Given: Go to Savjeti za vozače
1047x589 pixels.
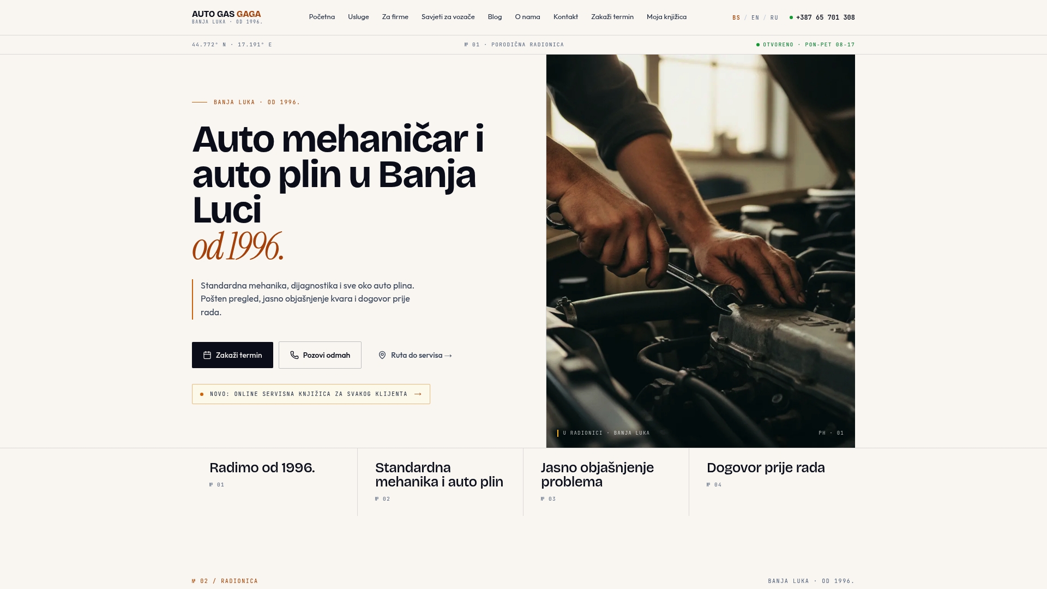Looking at the screenshot, I should click(x=448, y=17).
